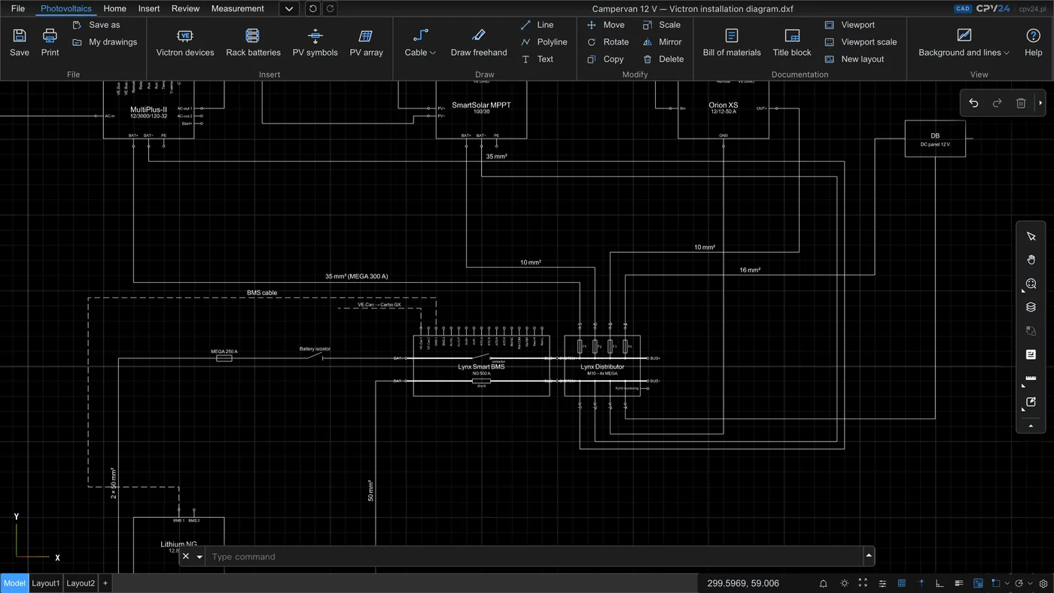Click New layout
This screenshot has width=1054, height=593.
pos(854,59)
